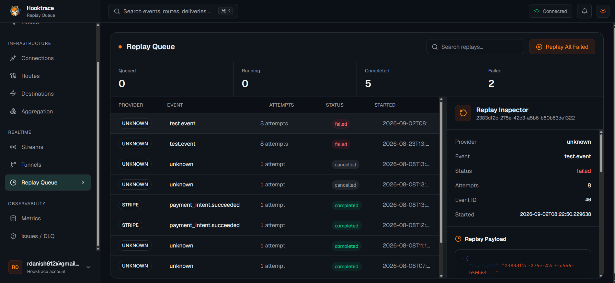The height and width of the screenshot is (283, 615).
Task: Click the RD account avatar
Action: [15, 267]
